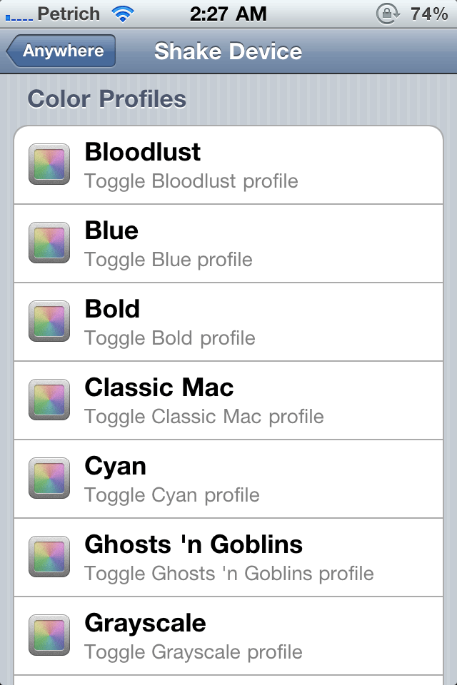This screenshot has height=685, width=457.
Task: Go back to the Anywhere screen
Action: click(x=61, y=51)
